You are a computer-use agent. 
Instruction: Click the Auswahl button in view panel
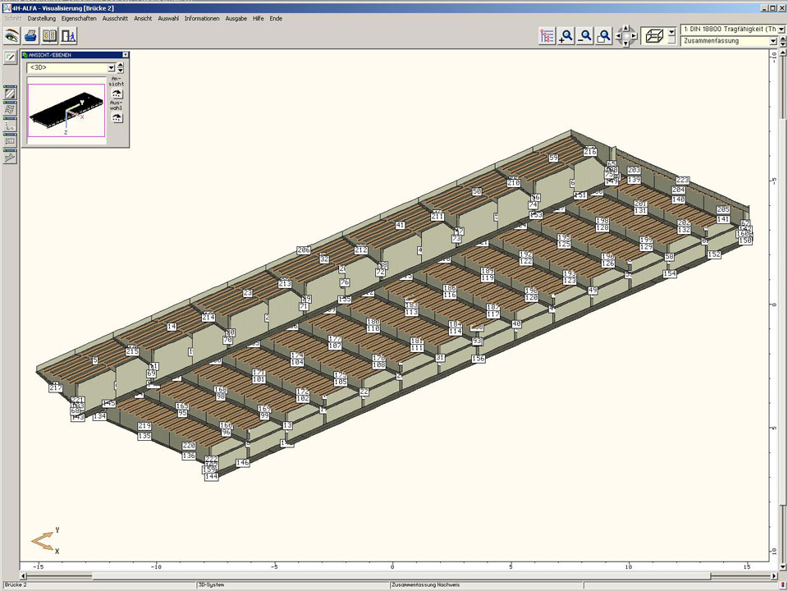[x=117, y=117]
